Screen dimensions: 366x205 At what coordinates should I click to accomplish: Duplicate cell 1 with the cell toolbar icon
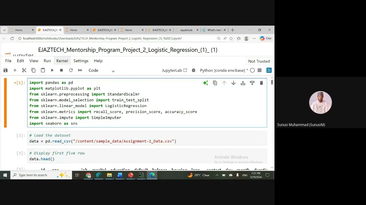[x=215, y=83]
